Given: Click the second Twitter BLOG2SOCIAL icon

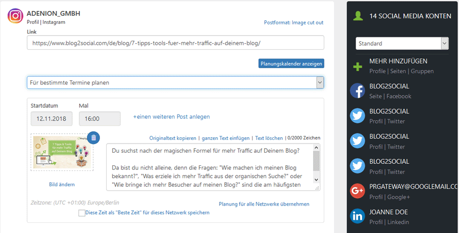Looking at the screenshot, I should [358, 141].
